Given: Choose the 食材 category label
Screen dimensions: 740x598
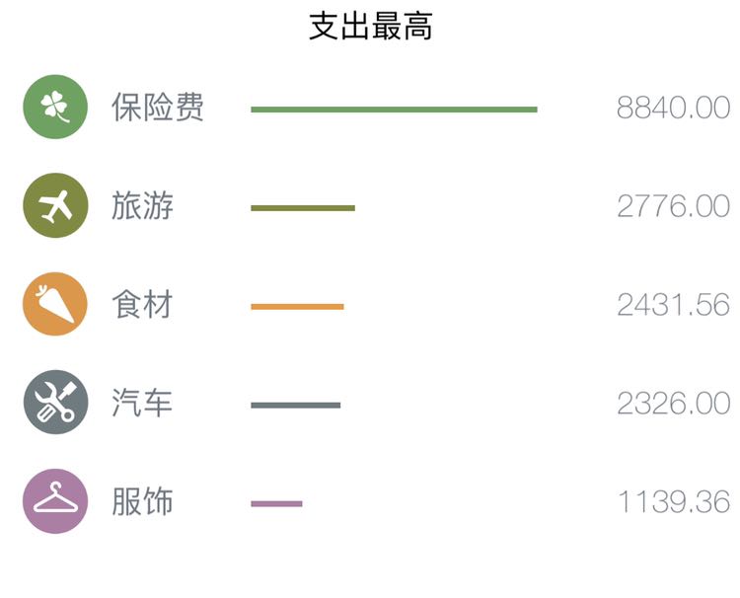Looking at the screenshot, I should [x=142, y=305].
